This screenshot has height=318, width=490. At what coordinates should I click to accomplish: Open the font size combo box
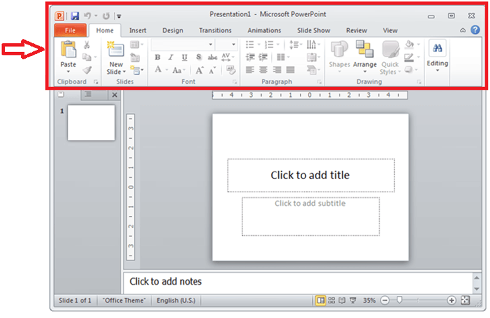click(x=227, y=45)
